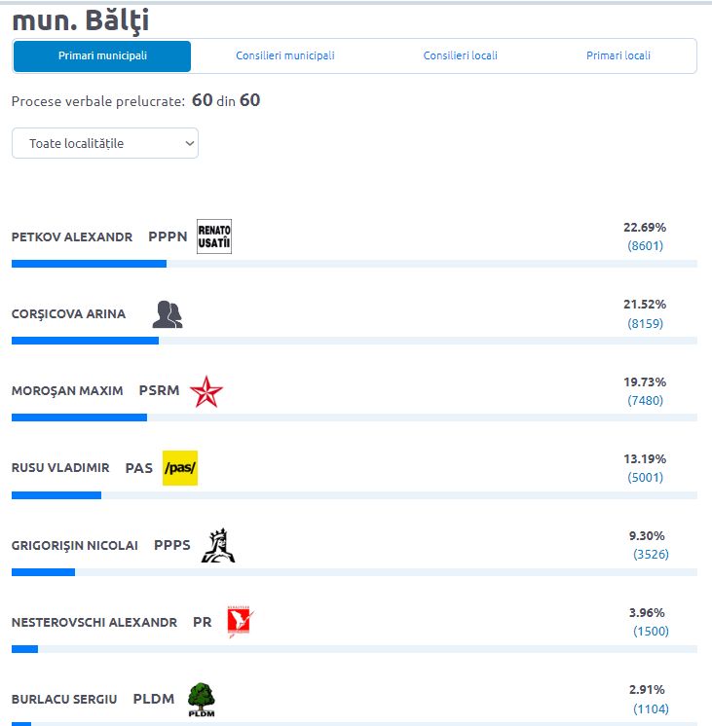
Task: Click the PLDM green tree logo
Action: point(202,699)
